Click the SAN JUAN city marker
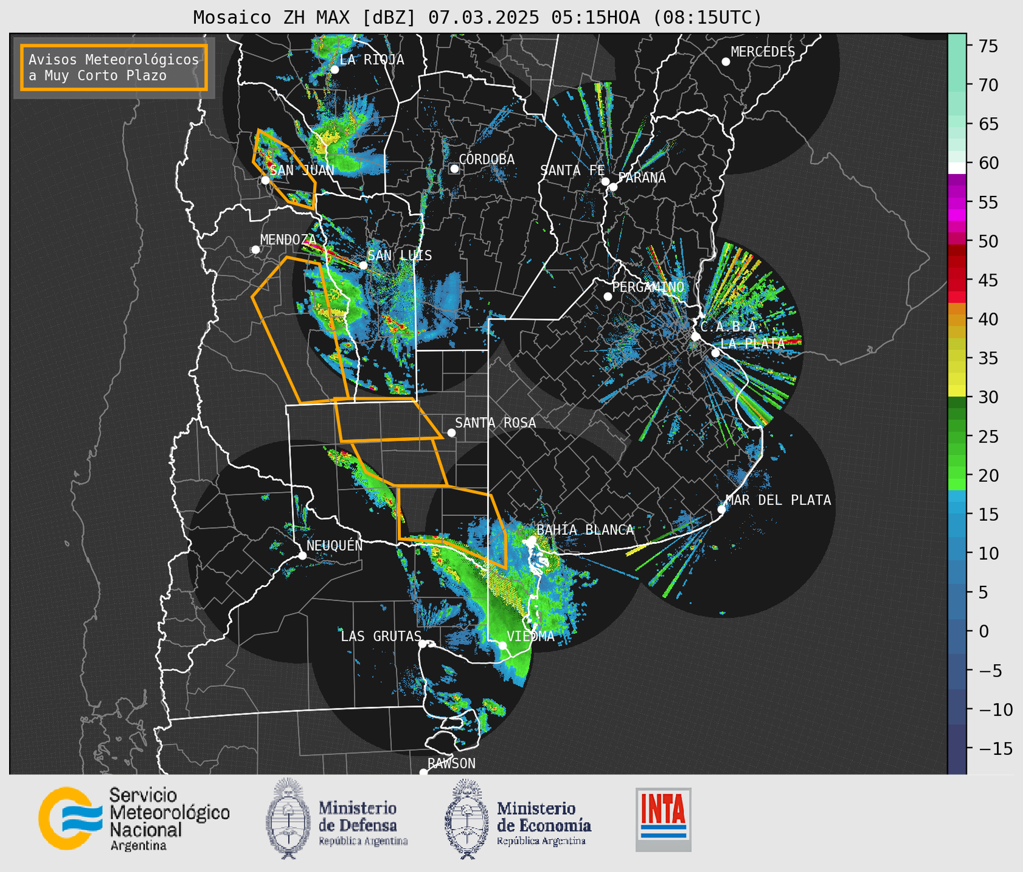 (x=265, y=180)
